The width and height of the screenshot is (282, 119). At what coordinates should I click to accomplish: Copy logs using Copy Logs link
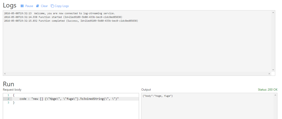(x=62, y=6)
